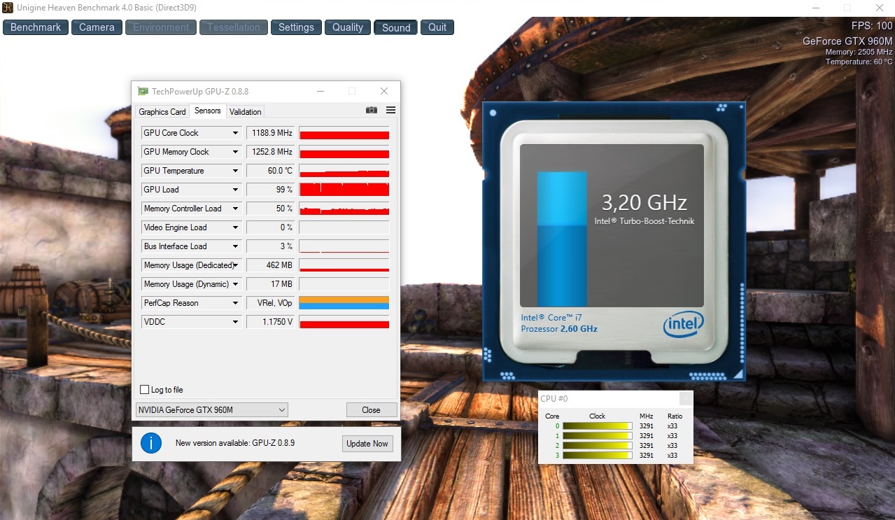Select the Sensors tab in GPU-Z
Screen dimensions: 895x520
point(208,111)
